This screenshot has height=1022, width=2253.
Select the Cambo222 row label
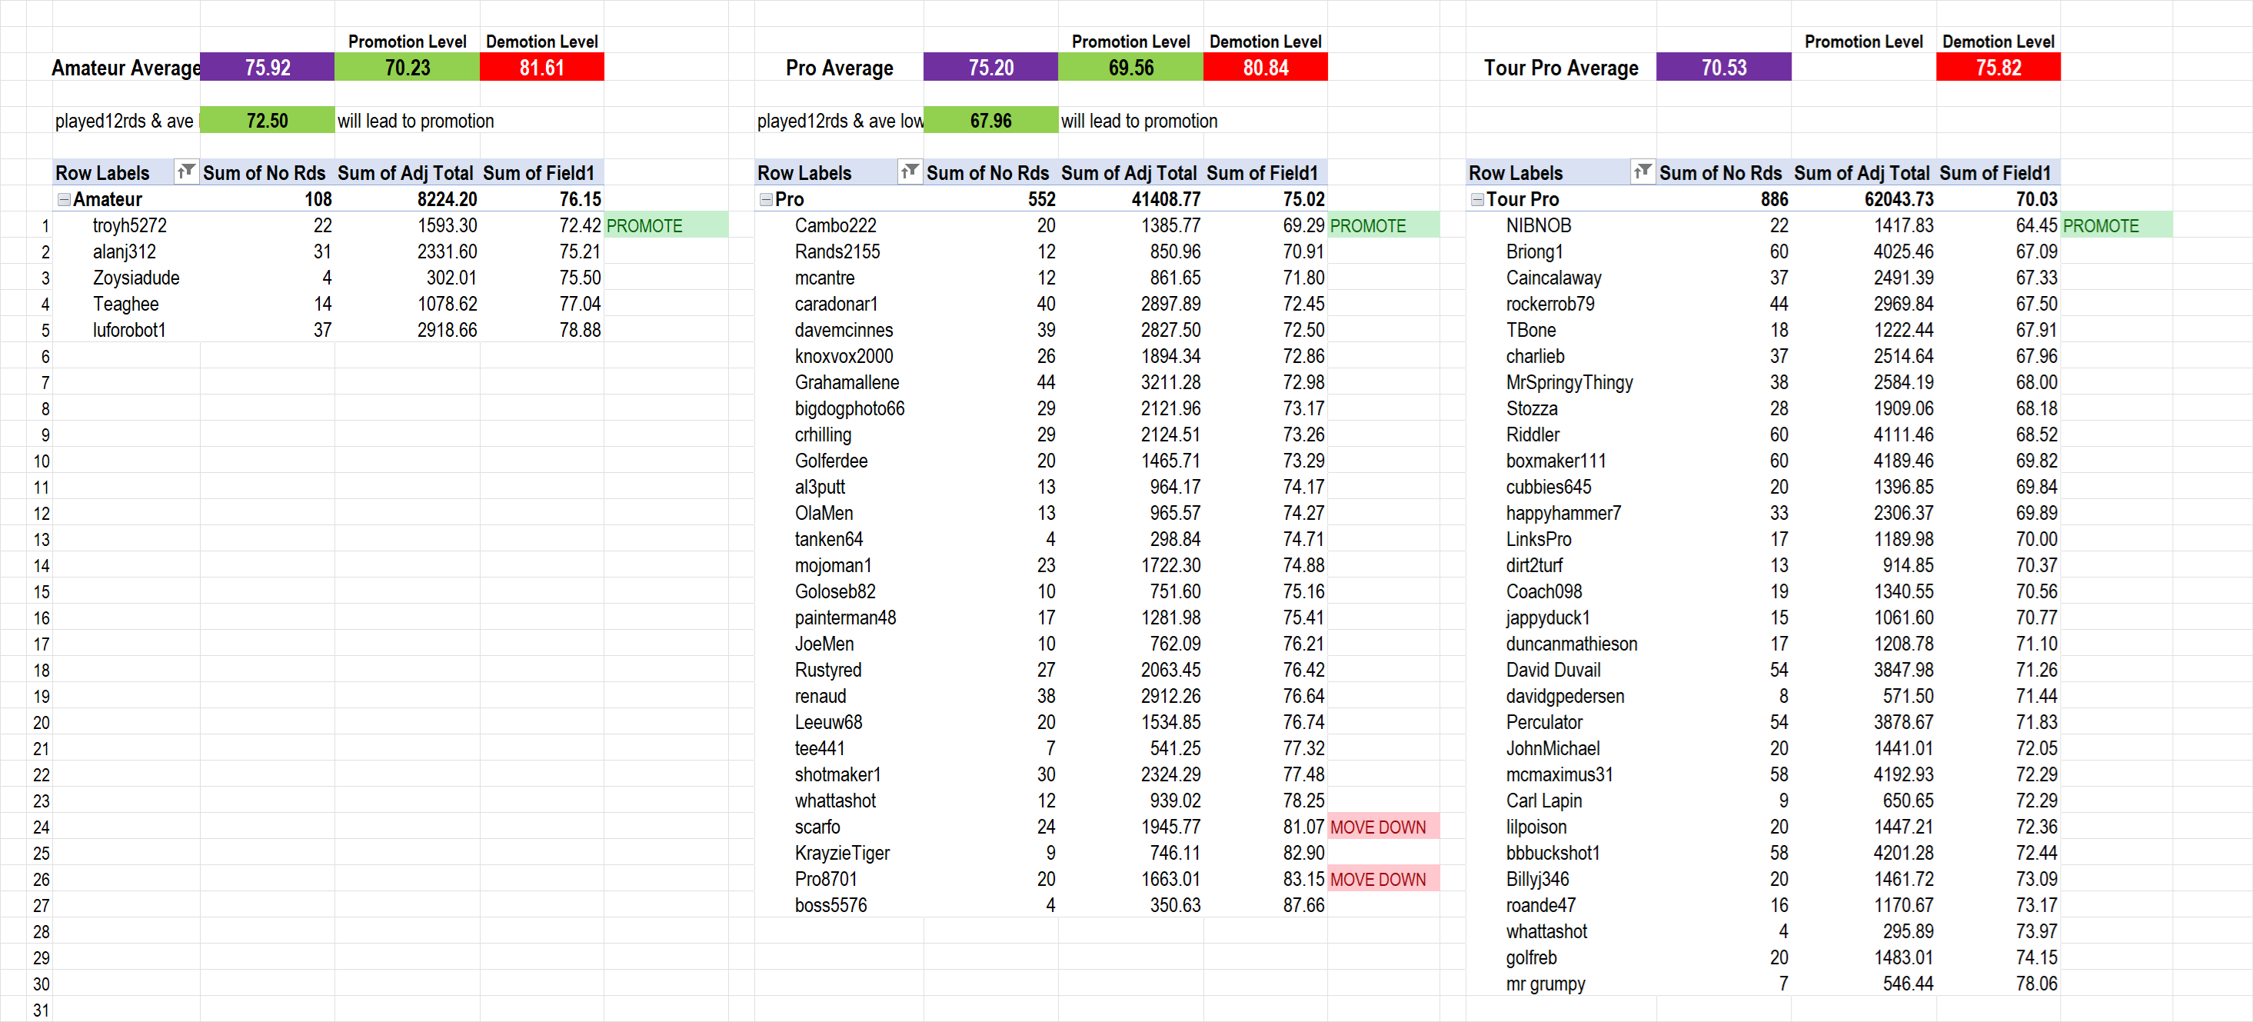click(x=835, y=226)
